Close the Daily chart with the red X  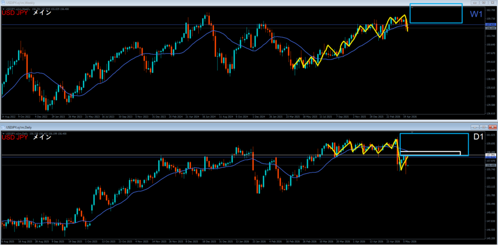point(492,127)
